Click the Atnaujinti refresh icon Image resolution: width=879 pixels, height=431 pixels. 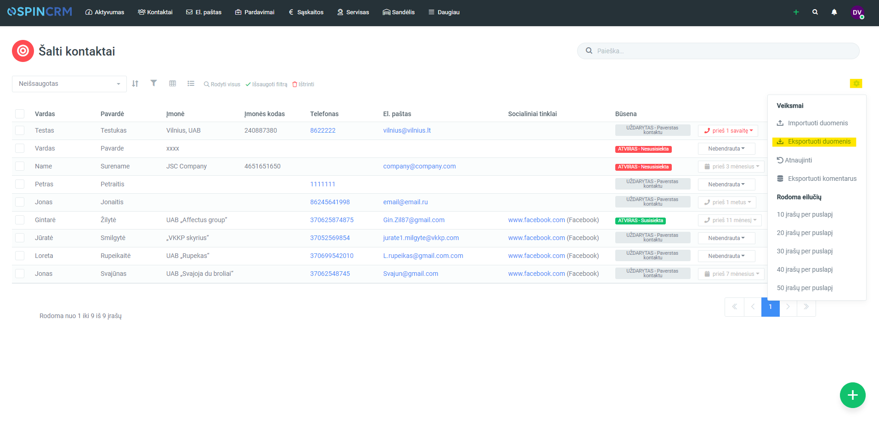click(x=780, y=160)
